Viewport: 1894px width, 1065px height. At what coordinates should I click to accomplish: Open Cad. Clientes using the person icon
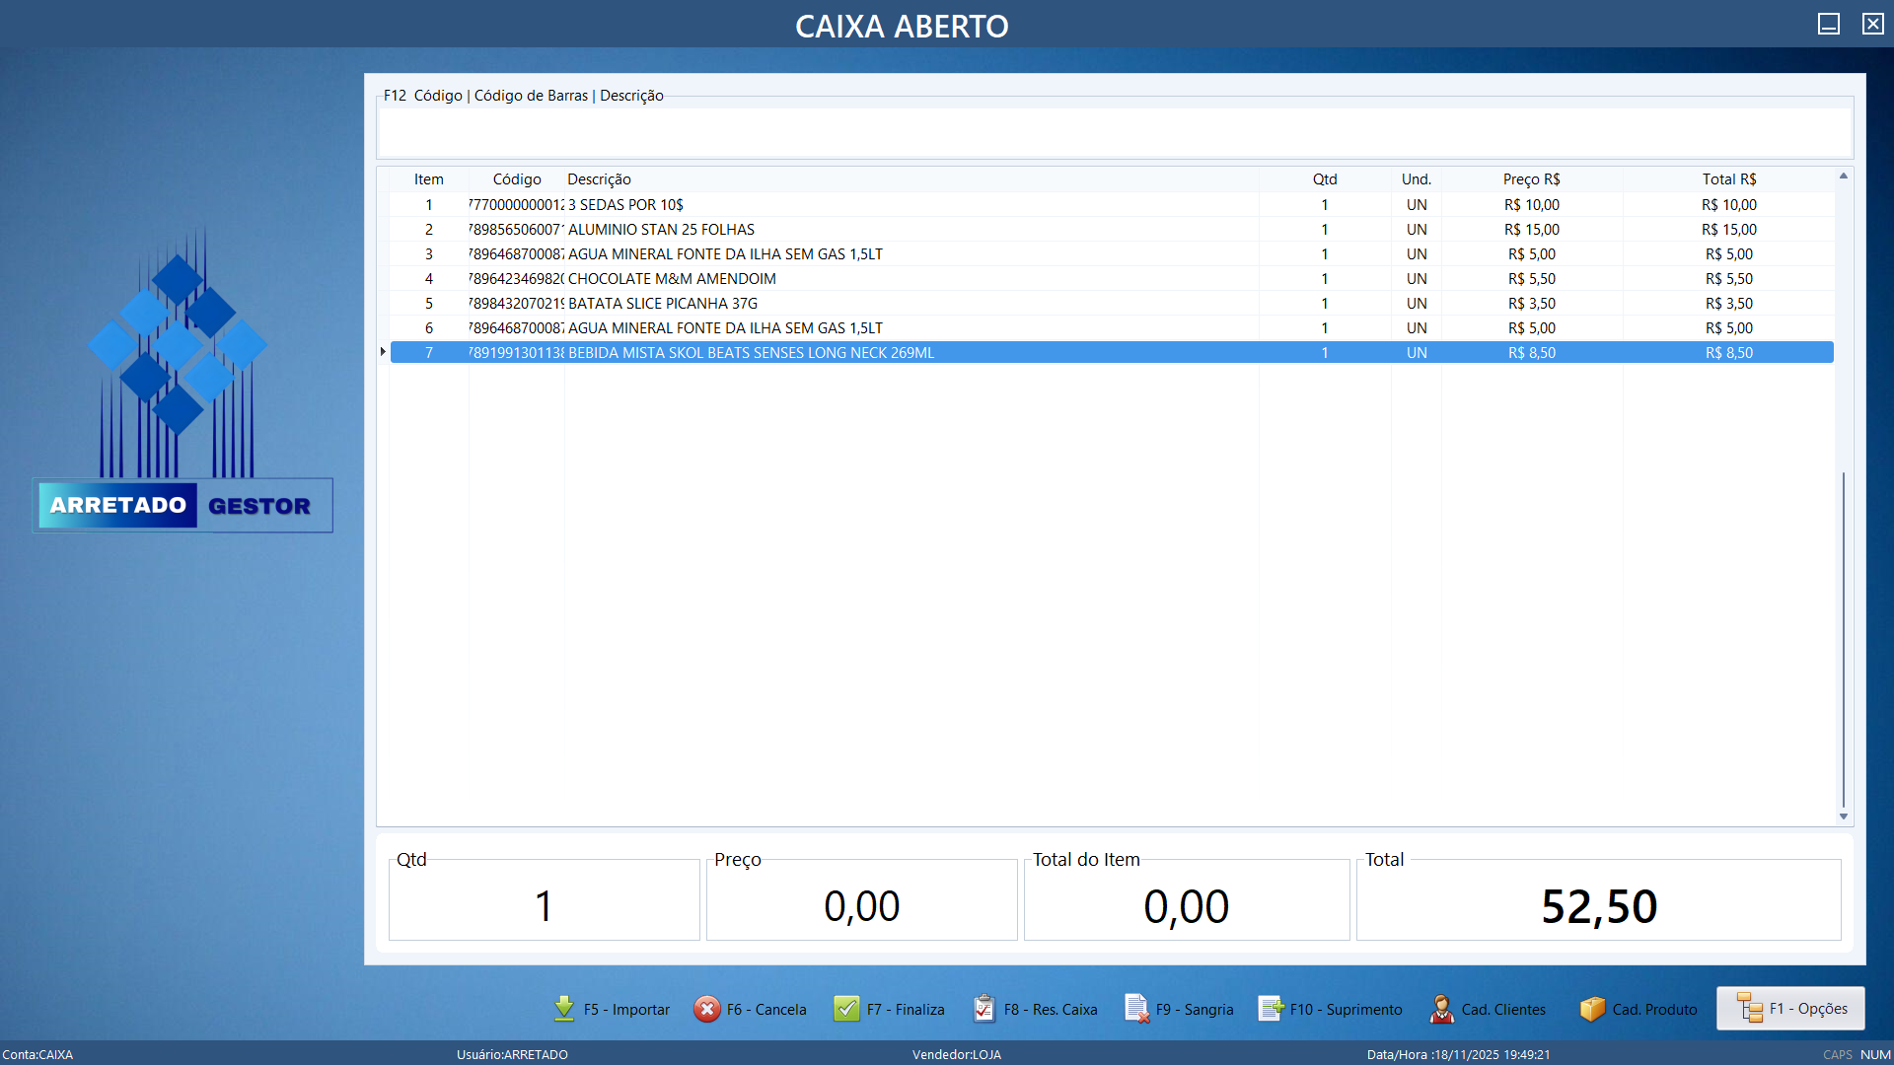[x=1441, y=1009]
